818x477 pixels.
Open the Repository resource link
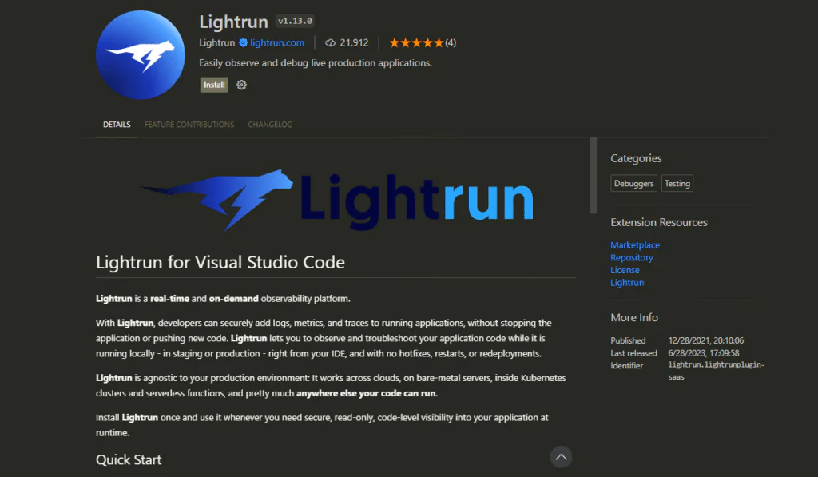tap(631, 257)
